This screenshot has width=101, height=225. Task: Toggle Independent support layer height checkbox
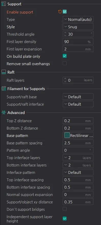[x=65, y=219]
